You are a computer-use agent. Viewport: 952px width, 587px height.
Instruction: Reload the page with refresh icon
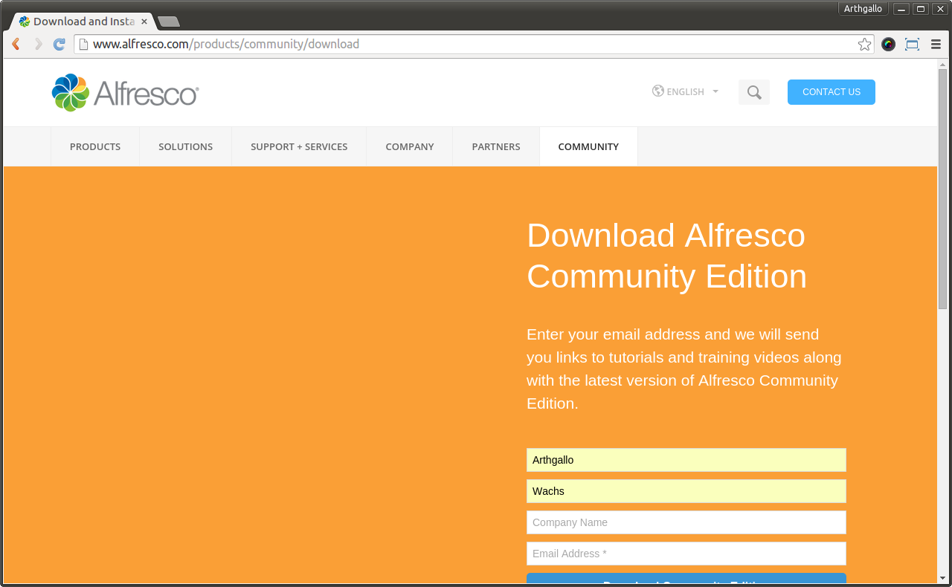pyautogui.click(x=59, y=44)
